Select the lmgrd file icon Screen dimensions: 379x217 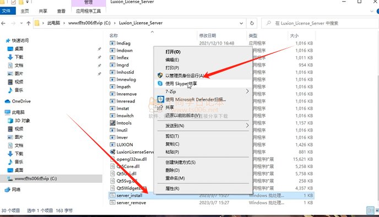112,65
